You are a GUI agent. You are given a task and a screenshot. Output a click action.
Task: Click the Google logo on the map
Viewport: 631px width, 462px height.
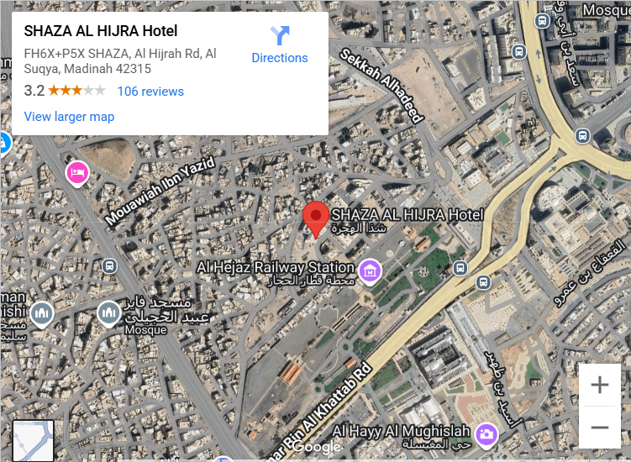coord(317,447)
